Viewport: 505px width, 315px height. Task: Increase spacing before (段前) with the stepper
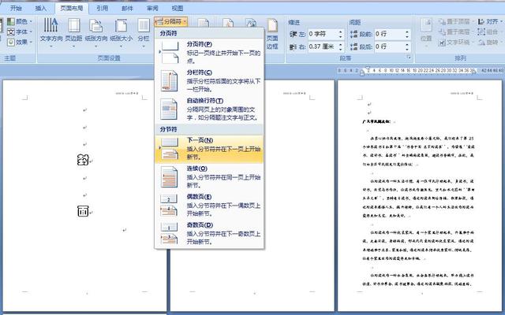coord(407,31)
